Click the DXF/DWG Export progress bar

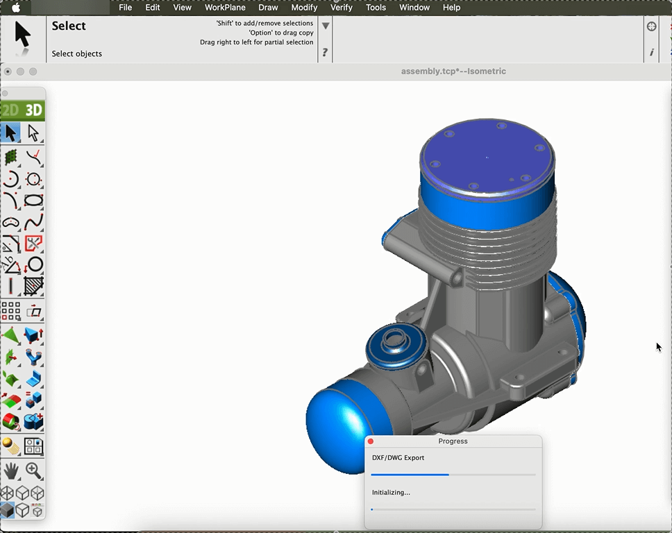coord(453,475)
